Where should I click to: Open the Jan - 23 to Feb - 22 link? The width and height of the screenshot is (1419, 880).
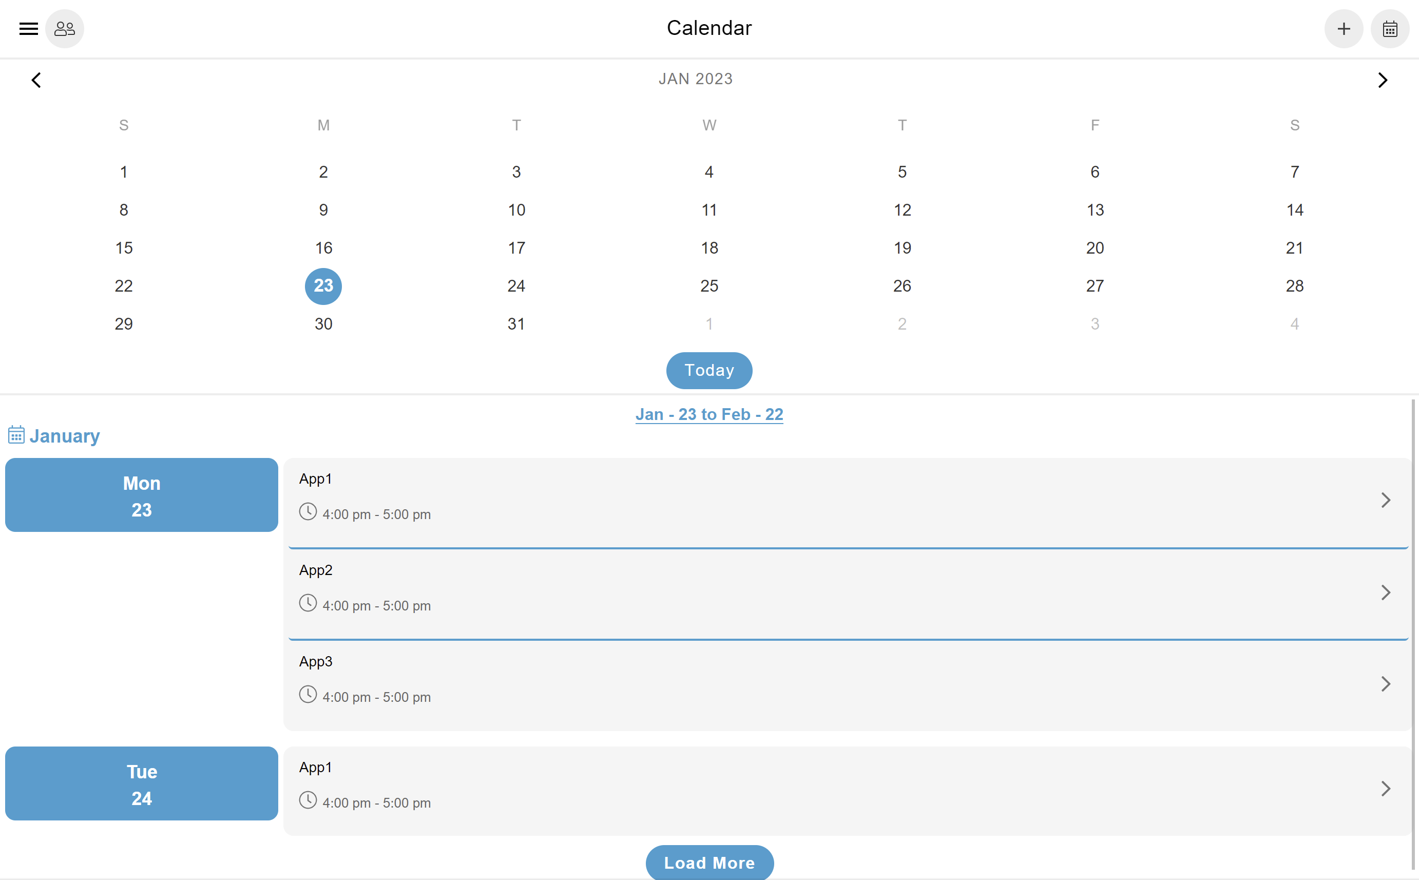(x=709, y=414)
